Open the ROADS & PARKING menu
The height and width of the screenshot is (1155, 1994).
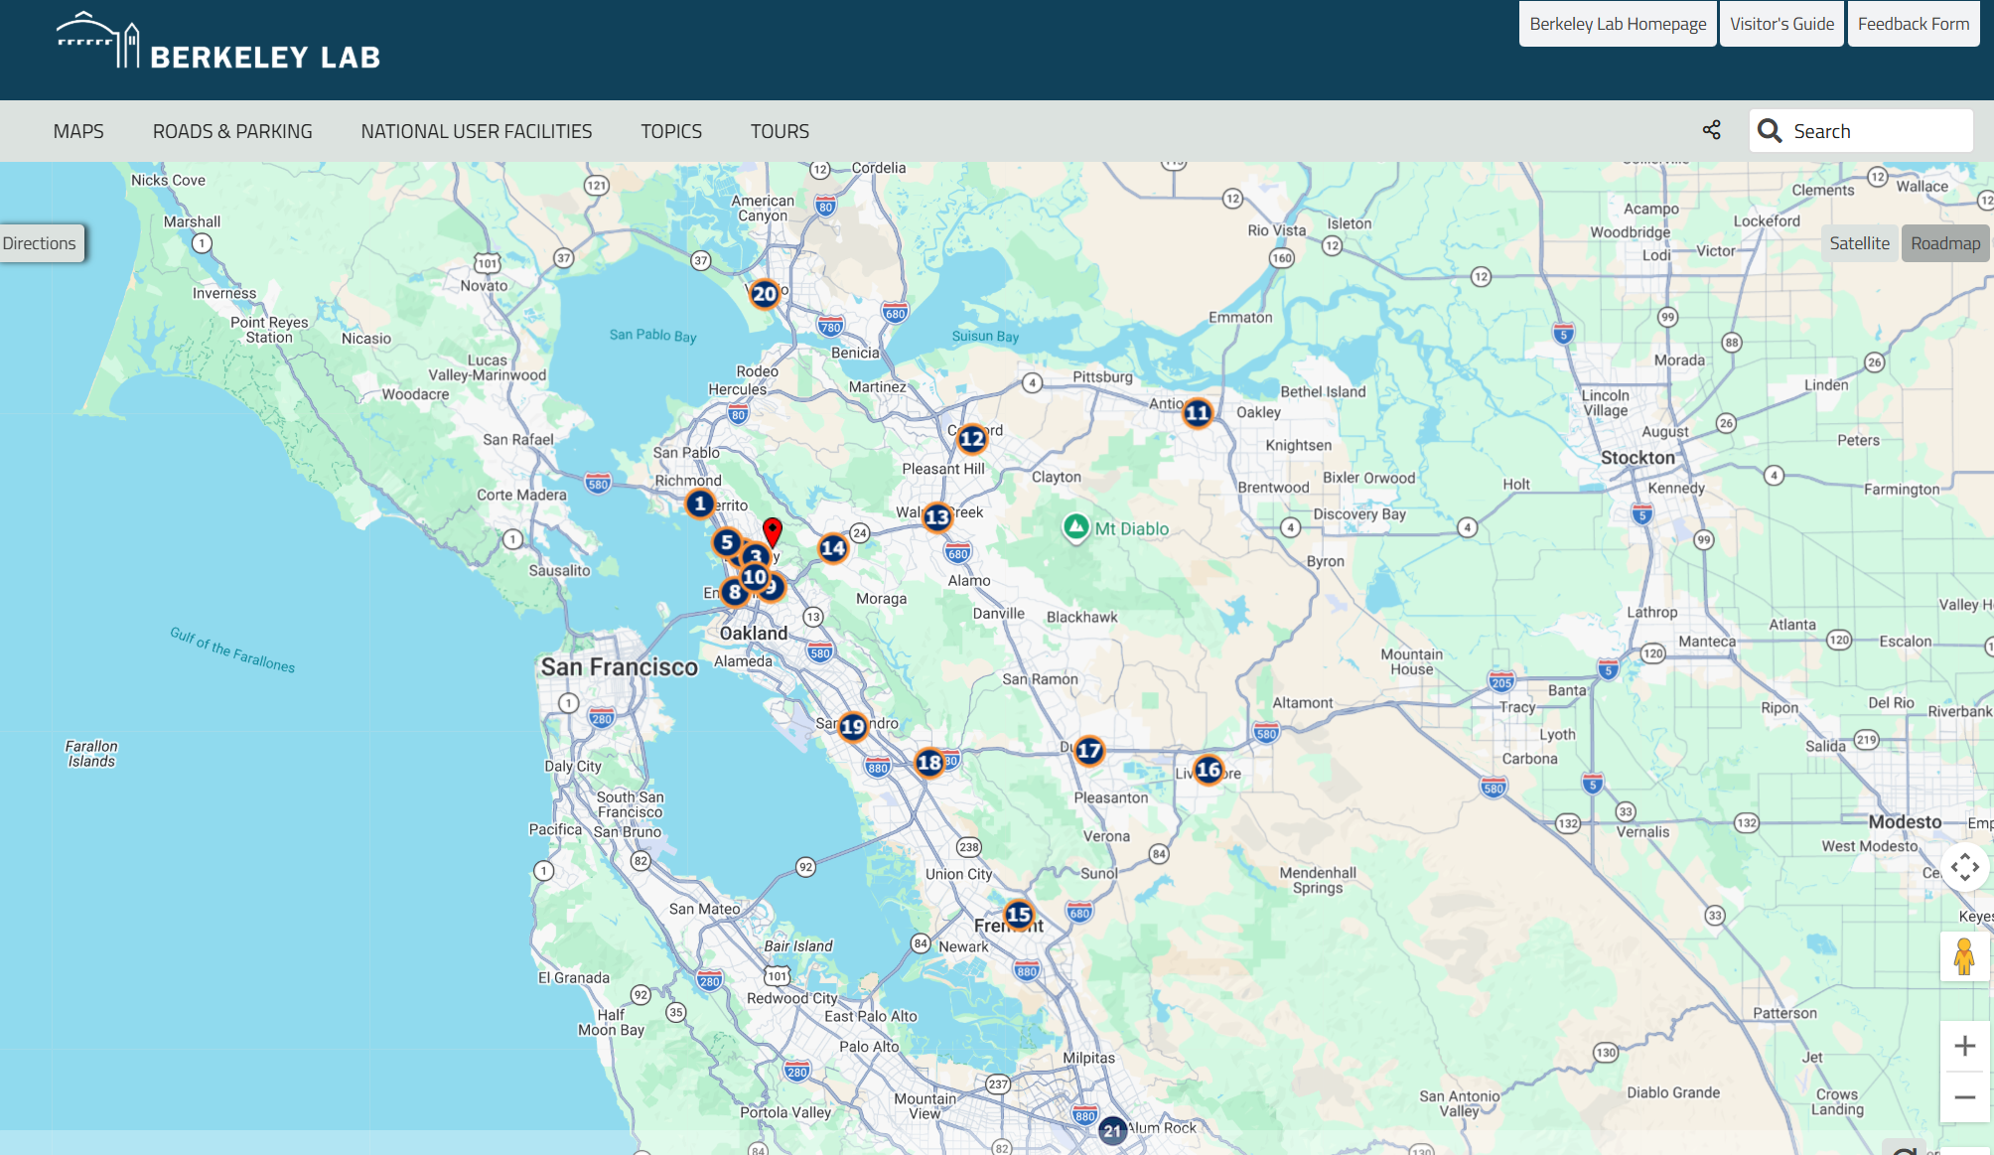point(232,131)
